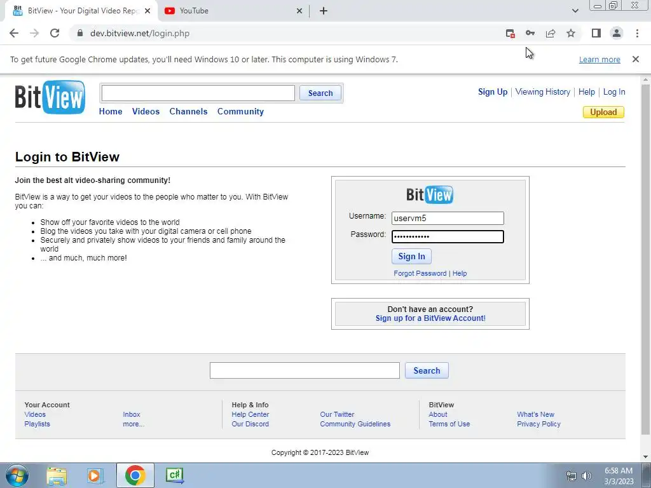Click the bottom Search button
The height and width of the screenshot is (488, 651).
point(427,370)
